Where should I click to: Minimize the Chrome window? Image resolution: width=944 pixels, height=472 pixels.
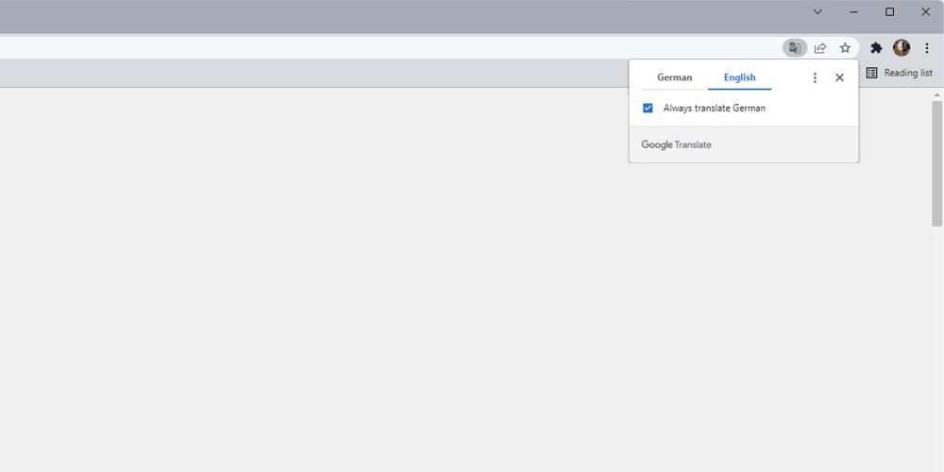pyautogui.click(x=853, y=12)
